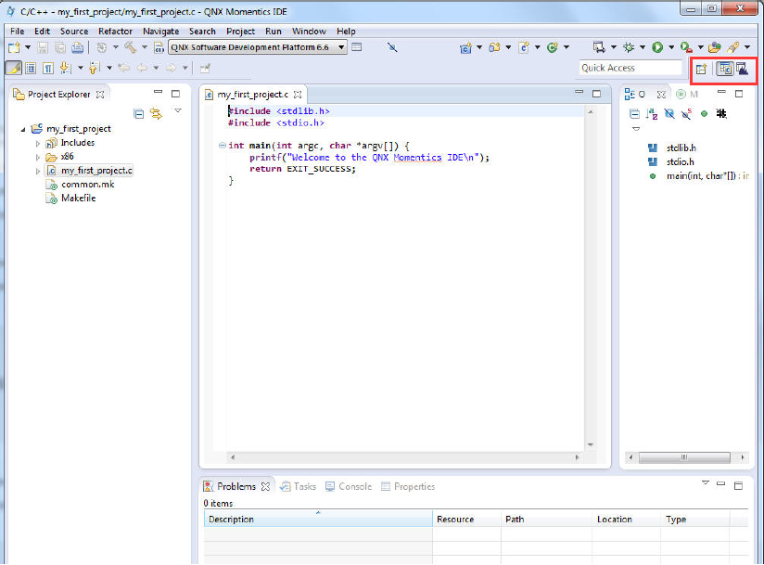This screenshot has height=565, width=764.
Task: Click the Save All icon
Action: pos(60,47)
